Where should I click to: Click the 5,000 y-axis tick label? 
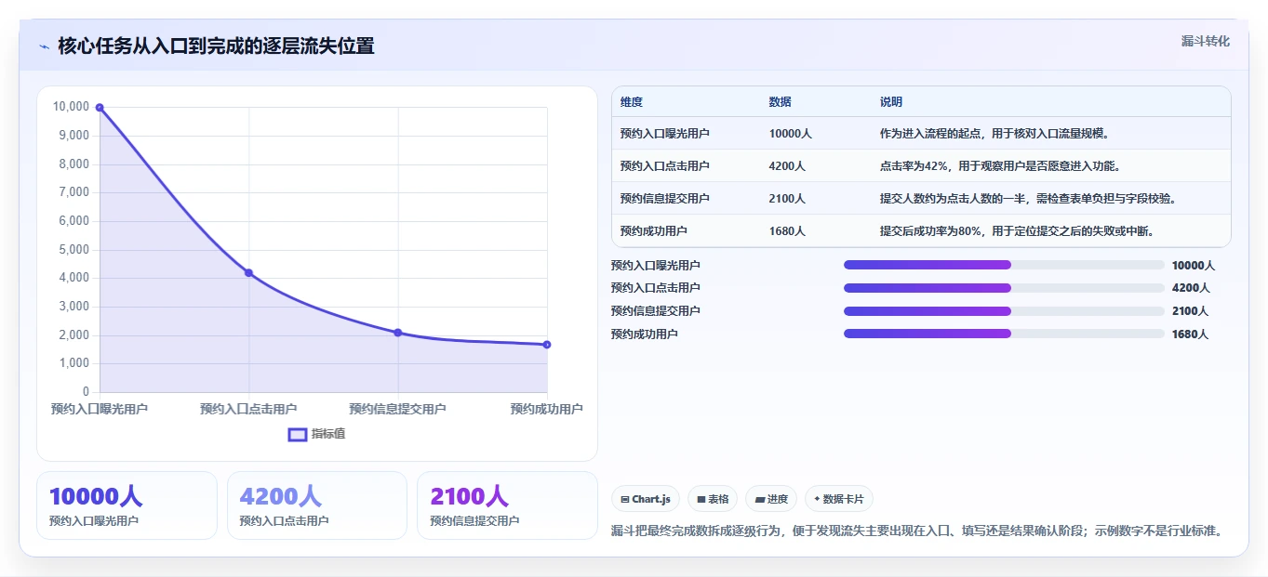point(74,250)
